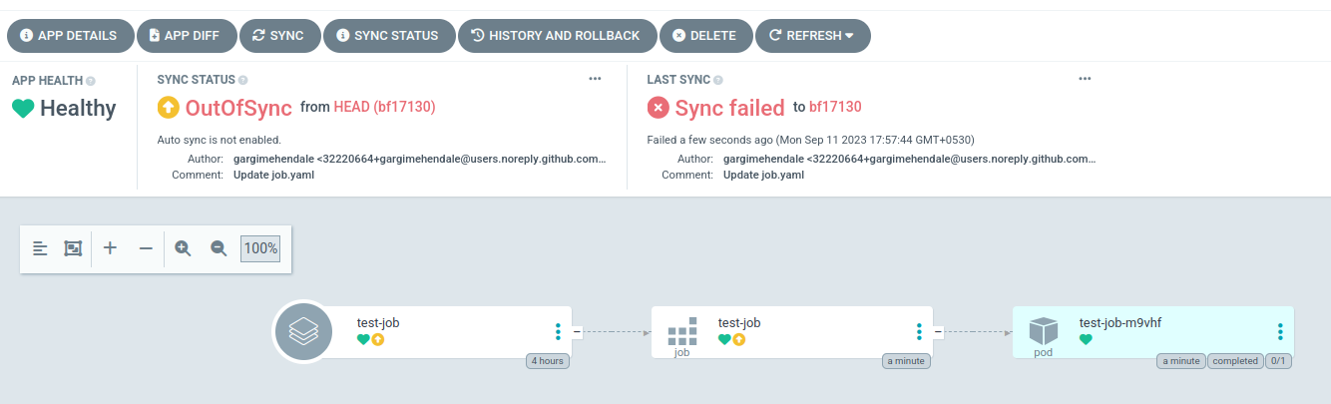Follow the HEAD (bf17130) revision link
Viewport: 1331px width, 404px height.
pos(384,107)
